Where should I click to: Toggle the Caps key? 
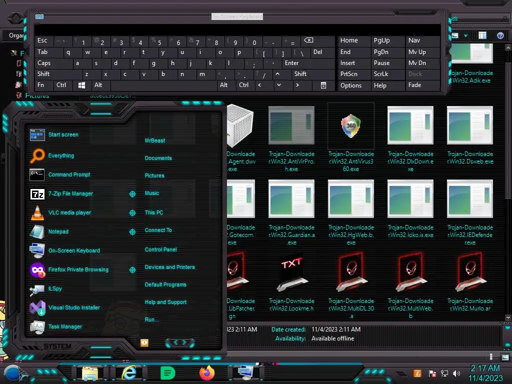coord(53,63)
